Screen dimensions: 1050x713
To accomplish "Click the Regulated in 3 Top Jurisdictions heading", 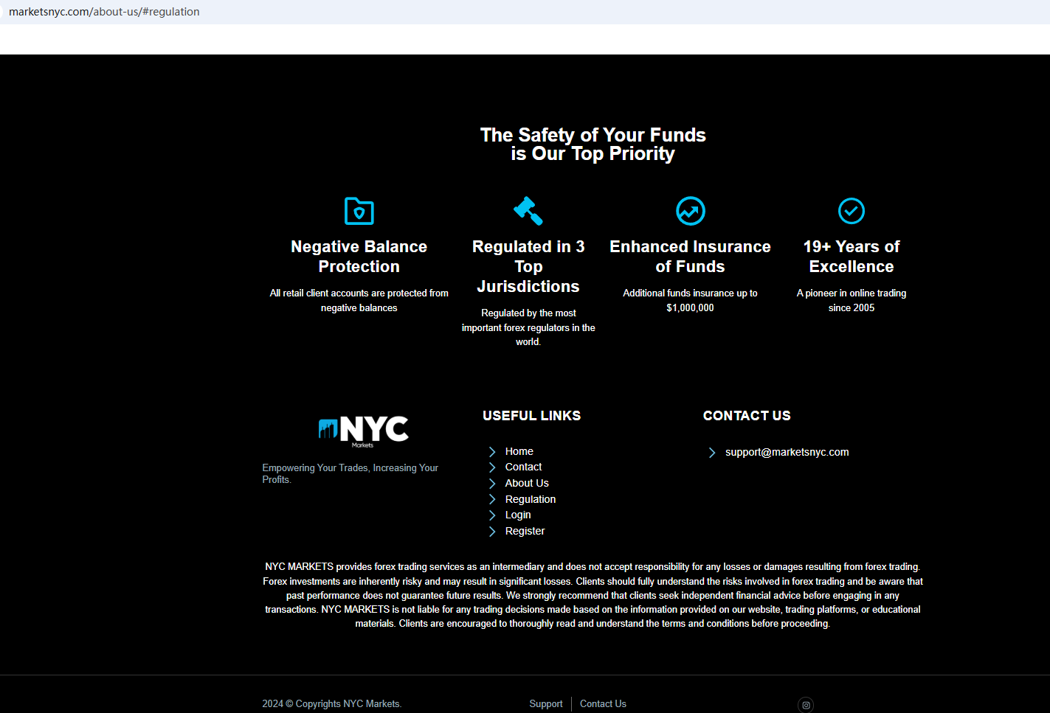I will (x=528, y=266).
